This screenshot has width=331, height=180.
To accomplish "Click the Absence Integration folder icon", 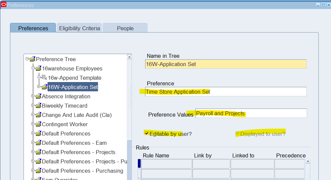I will click(x=38, y=97).
